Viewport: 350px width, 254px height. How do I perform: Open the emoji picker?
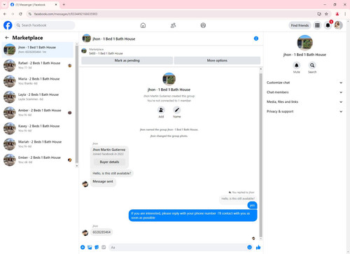click(249, 247)
